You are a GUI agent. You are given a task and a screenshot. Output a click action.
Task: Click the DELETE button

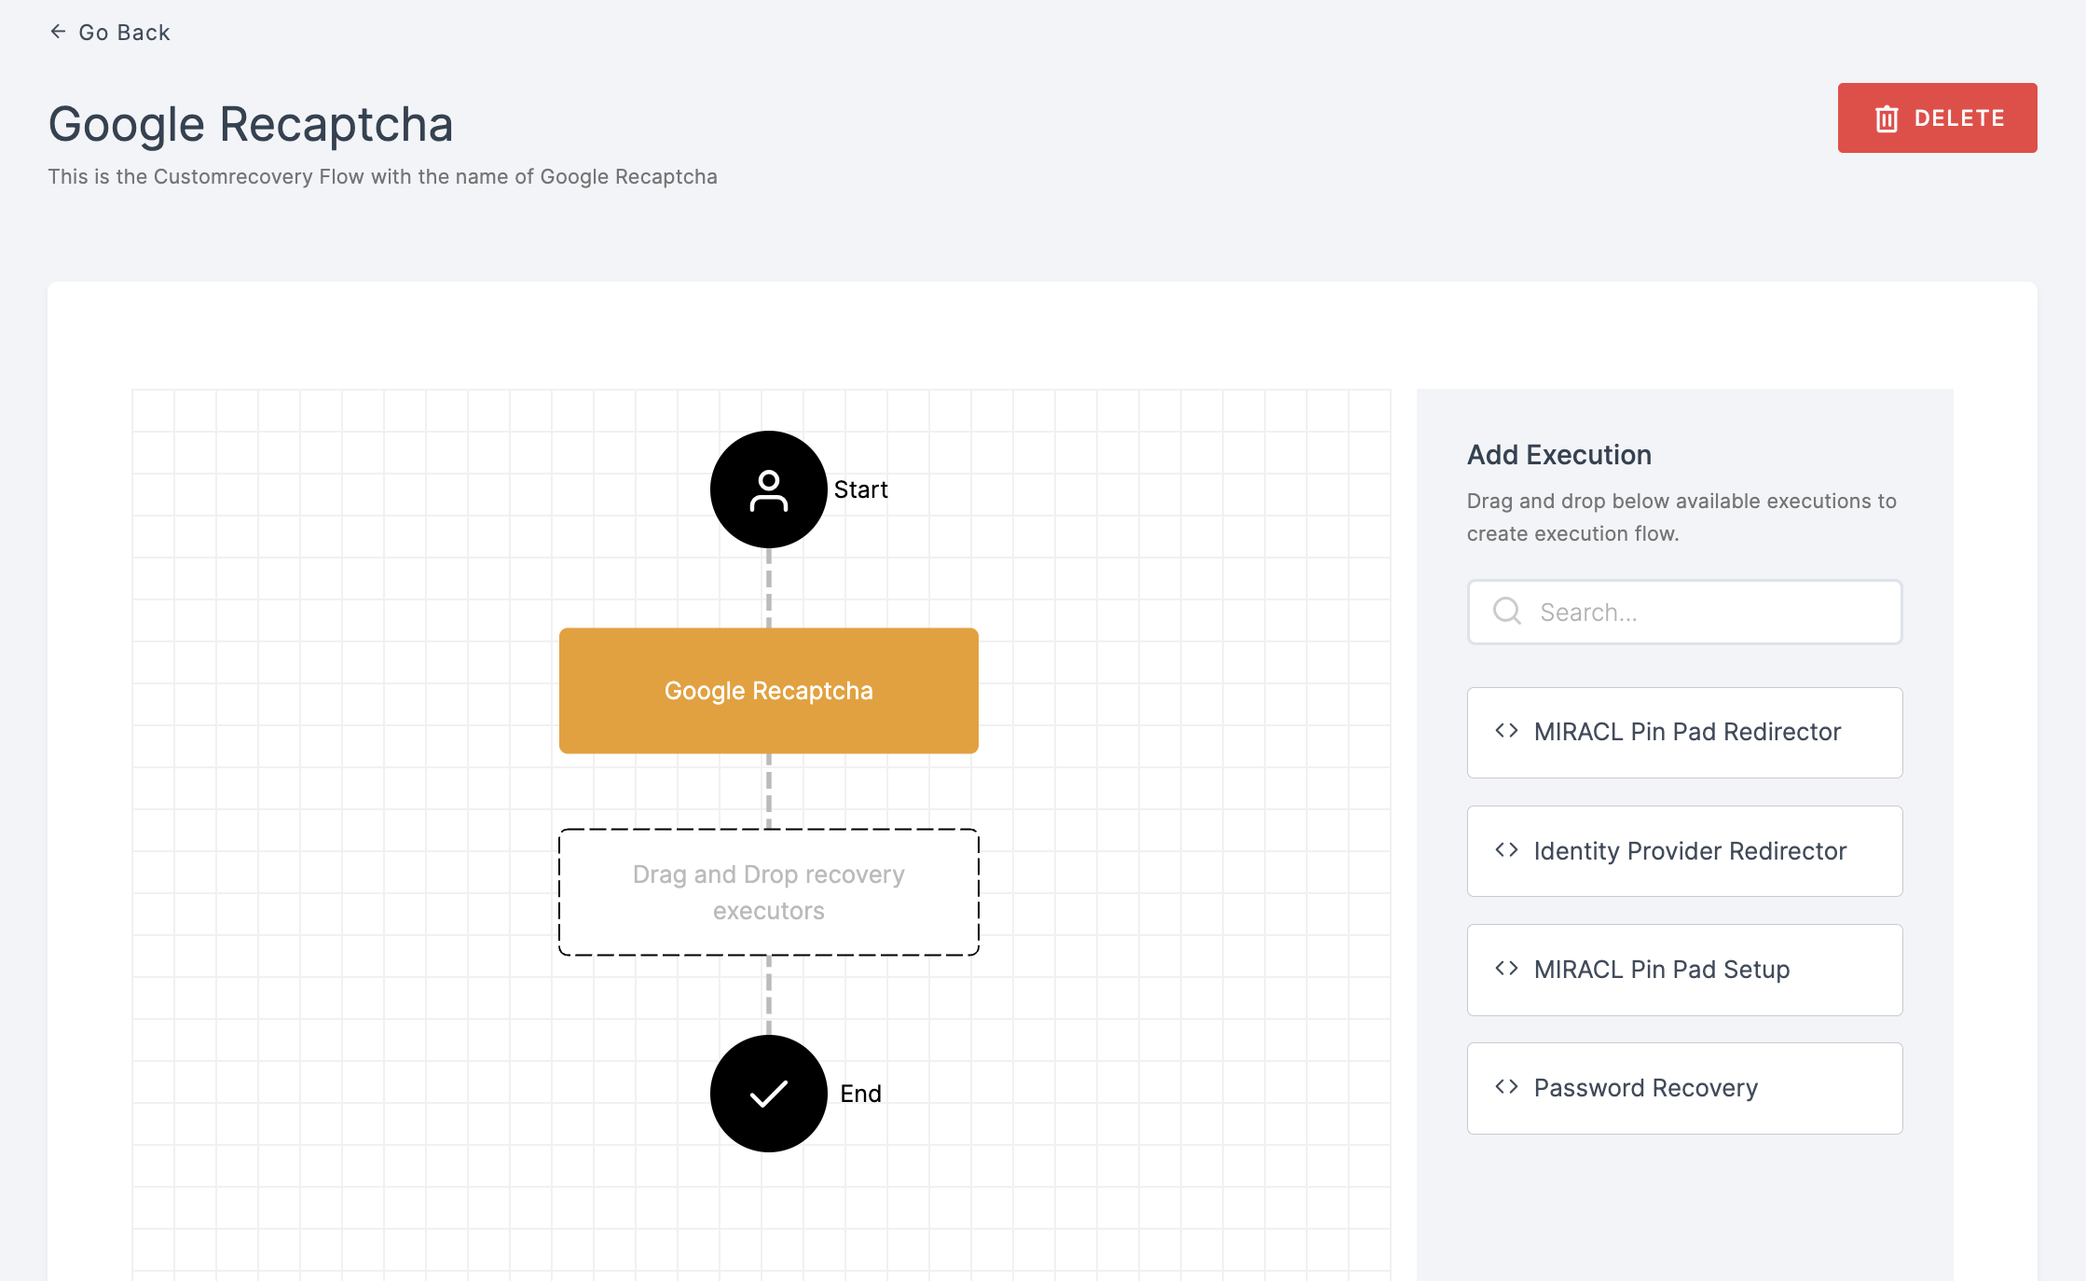(1937, 117)
